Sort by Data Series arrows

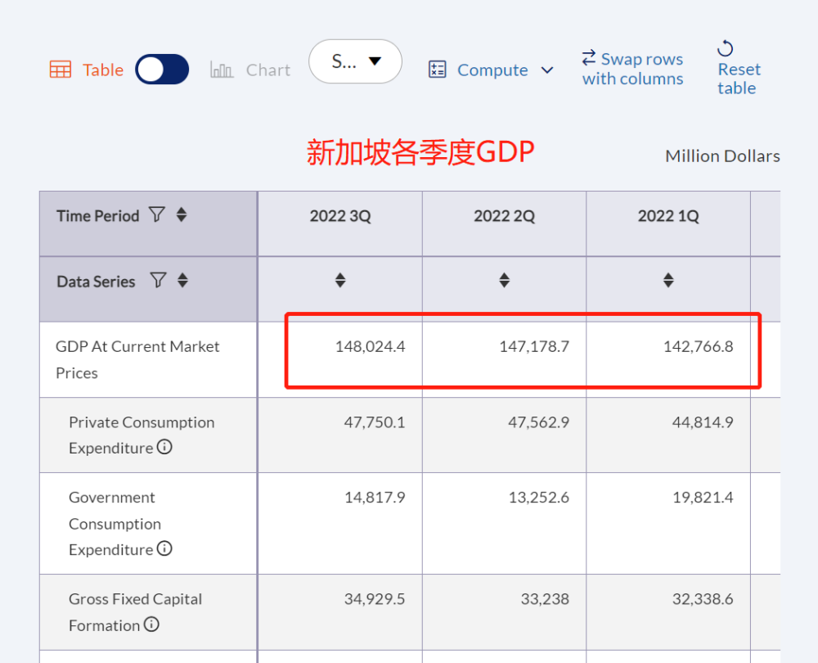click(182, 280)
